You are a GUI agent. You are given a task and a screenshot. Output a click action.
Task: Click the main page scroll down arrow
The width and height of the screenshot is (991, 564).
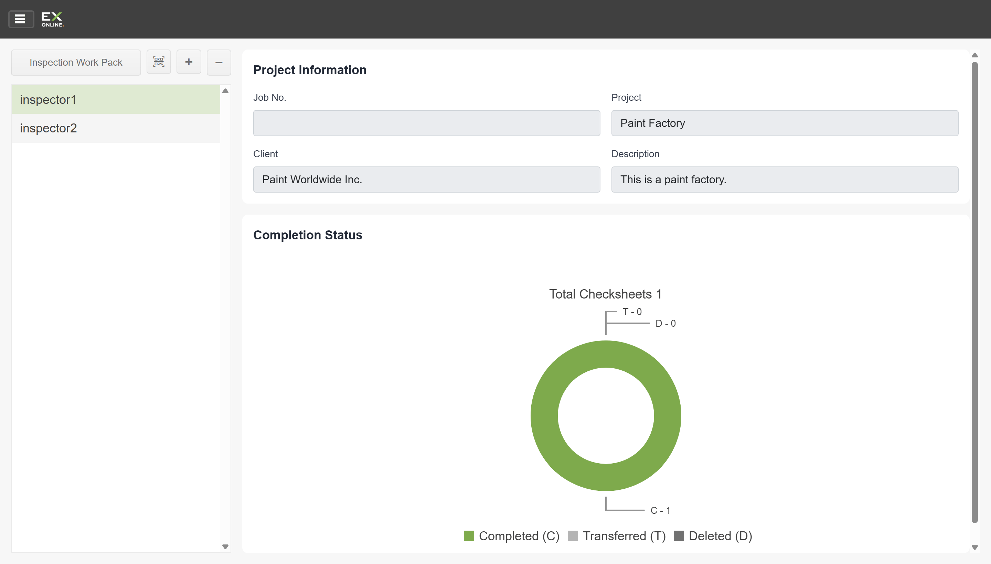(974, 547)
